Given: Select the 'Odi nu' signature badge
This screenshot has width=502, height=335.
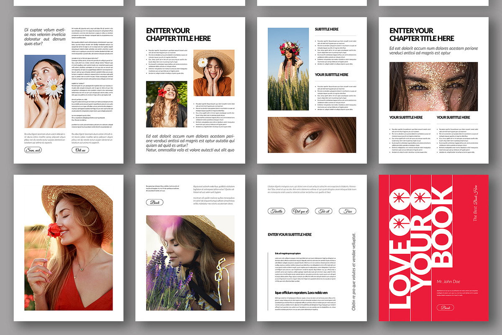Looking at the screenshot, I should click(79, 149).
